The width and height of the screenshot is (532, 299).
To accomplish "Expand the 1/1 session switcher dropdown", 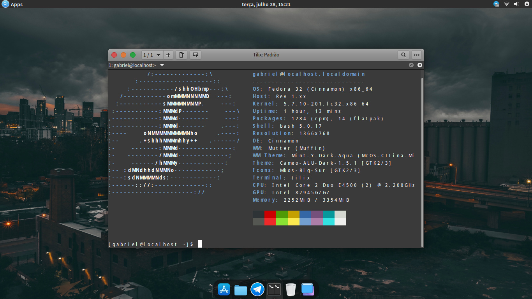I will [152, 55].
